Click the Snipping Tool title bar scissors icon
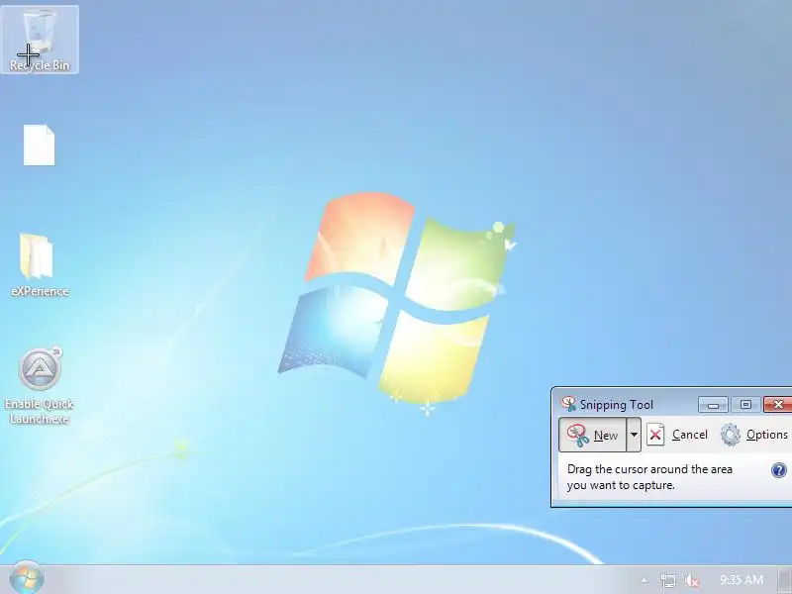 point(568,404)
